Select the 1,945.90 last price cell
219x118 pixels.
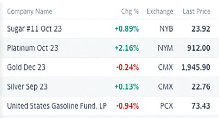click(x=196, y=67)
